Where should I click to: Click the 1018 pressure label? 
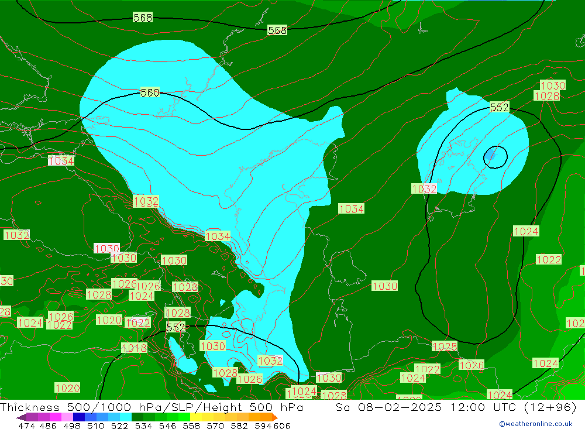point(135,348)
